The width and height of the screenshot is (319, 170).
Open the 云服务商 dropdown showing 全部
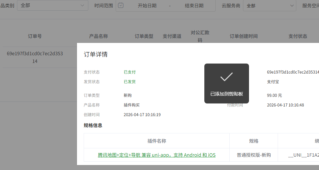(x=269, y=6)
